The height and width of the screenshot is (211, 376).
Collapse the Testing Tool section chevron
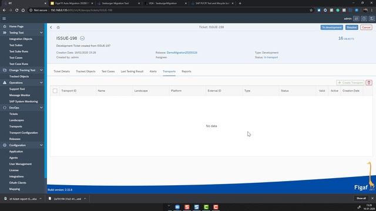pyautogui.click(x=41, y=33)
